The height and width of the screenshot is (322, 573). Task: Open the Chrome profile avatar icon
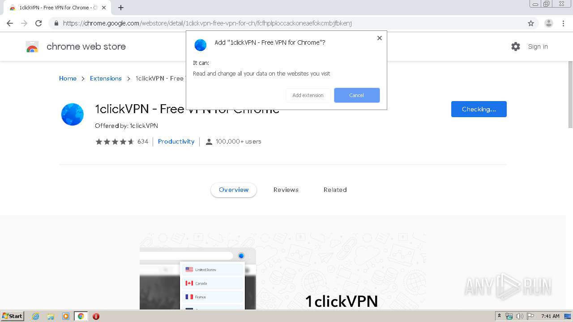pos(548,23)
